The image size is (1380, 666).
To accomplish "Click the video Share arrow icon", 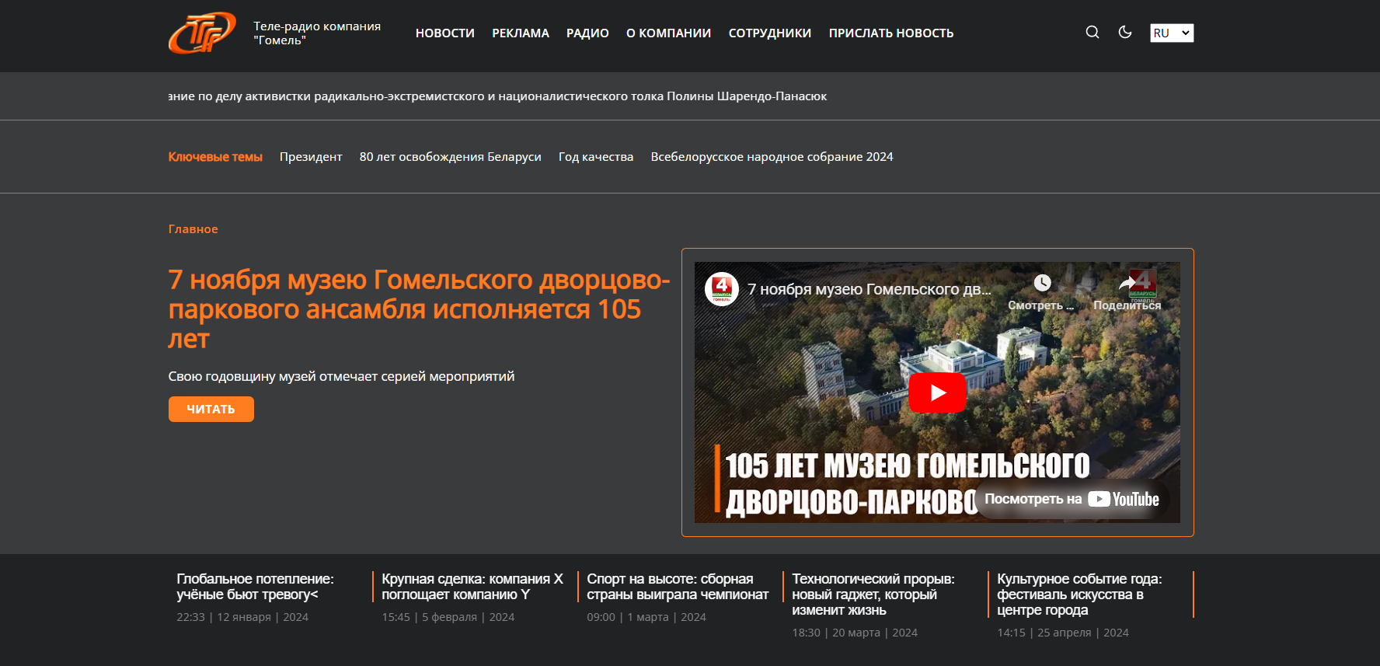I will [1127, 284].
